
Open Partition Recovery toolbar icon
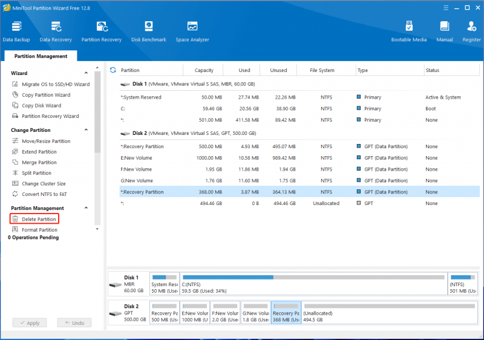102,31
